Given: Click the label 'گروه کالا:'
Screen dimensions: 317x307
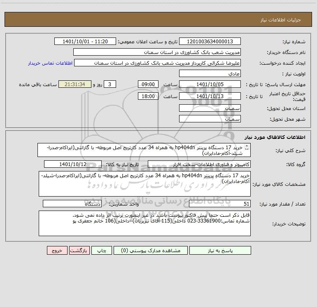Looking at the screenshot, I should click(296, 164).
